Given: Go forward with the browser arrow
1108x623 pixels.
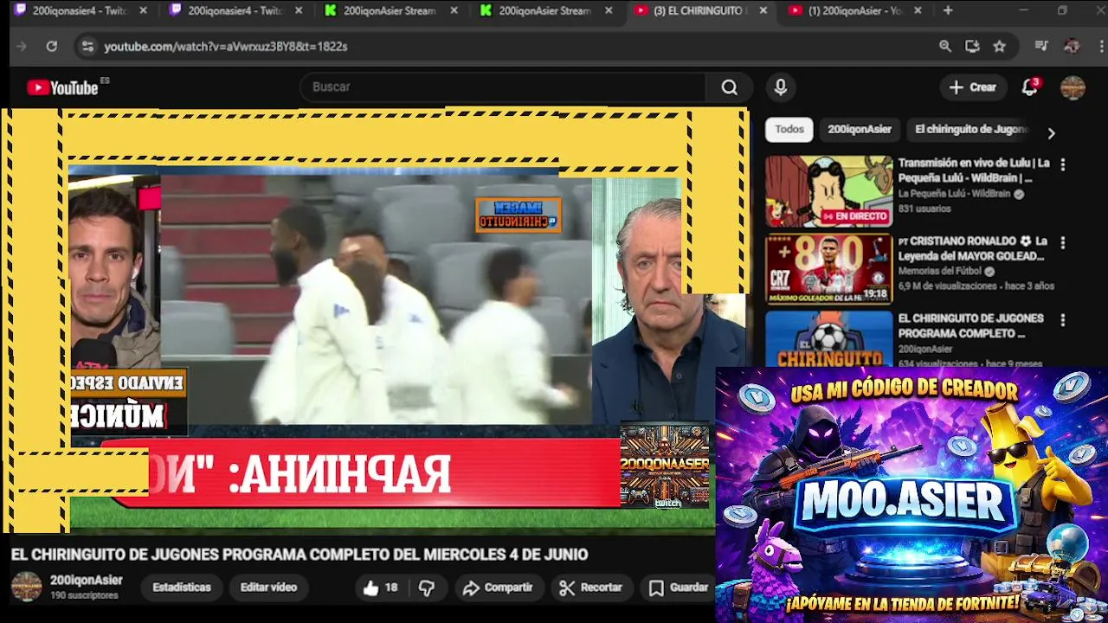Looking at the screenshot, I should click(x=22, y=47).
